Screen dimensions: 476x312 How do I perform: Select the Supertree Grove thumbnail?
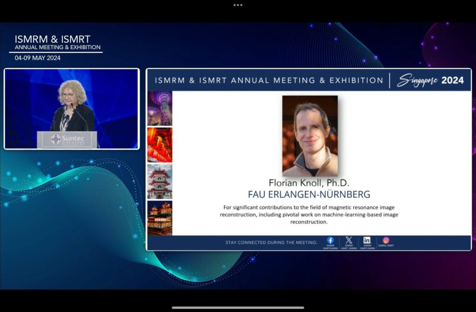pos(160,108)
